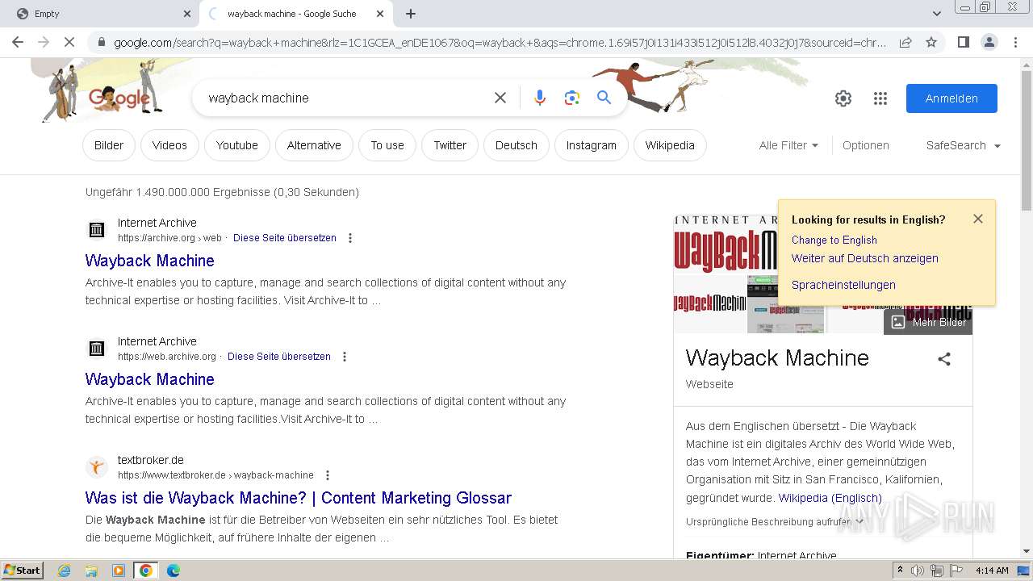Open Google apps grid
The height and width of the screenshot is (581, 1033).
click(880, 98)
